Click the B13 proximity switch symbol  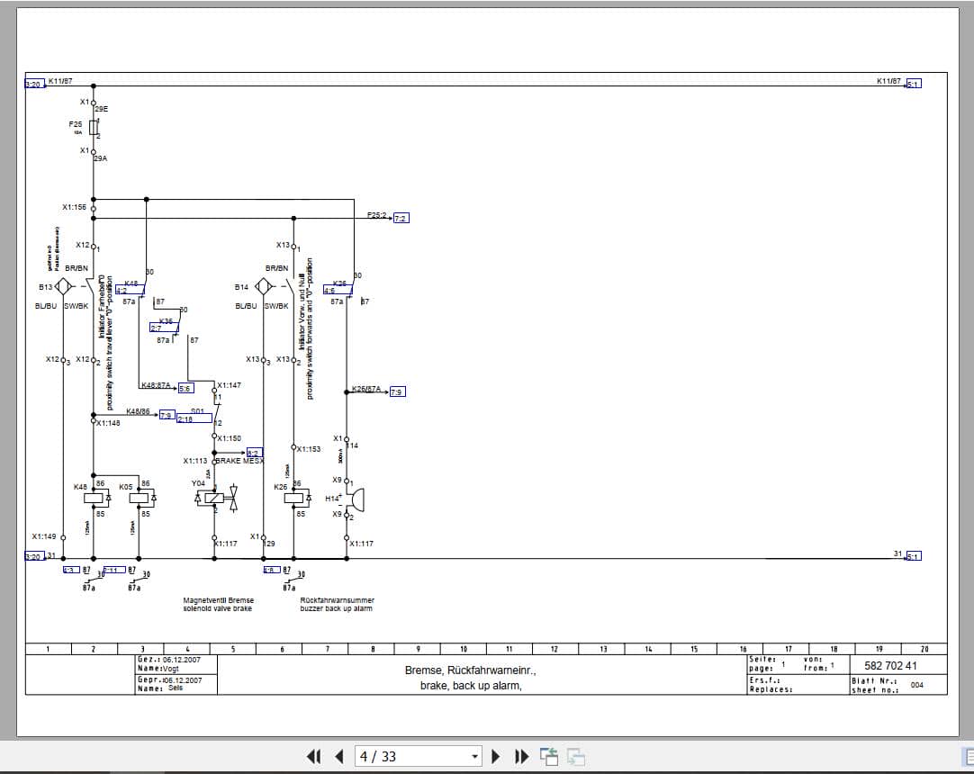pos(63,287)
